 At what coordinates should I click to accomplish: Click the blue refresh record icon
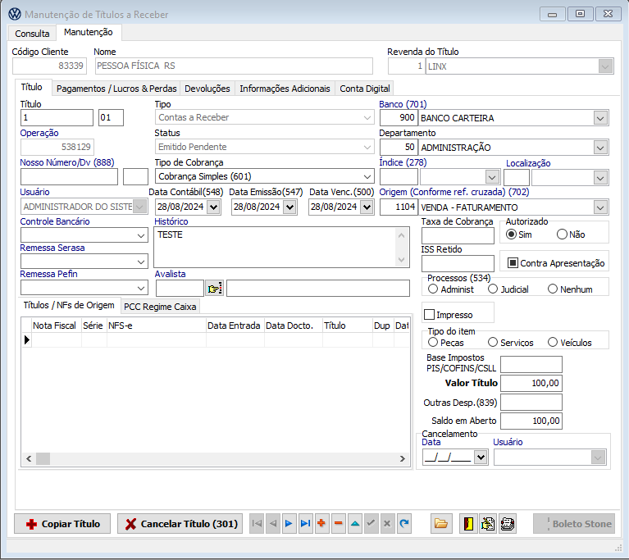tap(403, 524)
